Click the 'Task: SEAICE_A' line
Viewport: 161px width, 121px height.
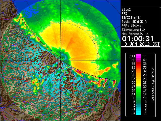[x=134, y=22]
